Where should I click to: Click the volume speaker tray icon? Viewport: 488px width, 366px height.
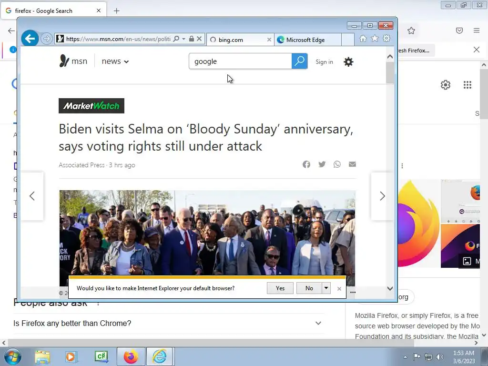coord(440,357)
